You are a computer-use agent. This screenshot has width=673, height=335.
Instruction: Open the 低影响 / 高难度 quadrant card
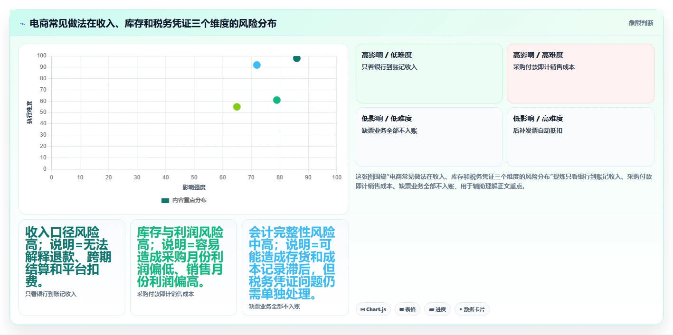point(580,137)
